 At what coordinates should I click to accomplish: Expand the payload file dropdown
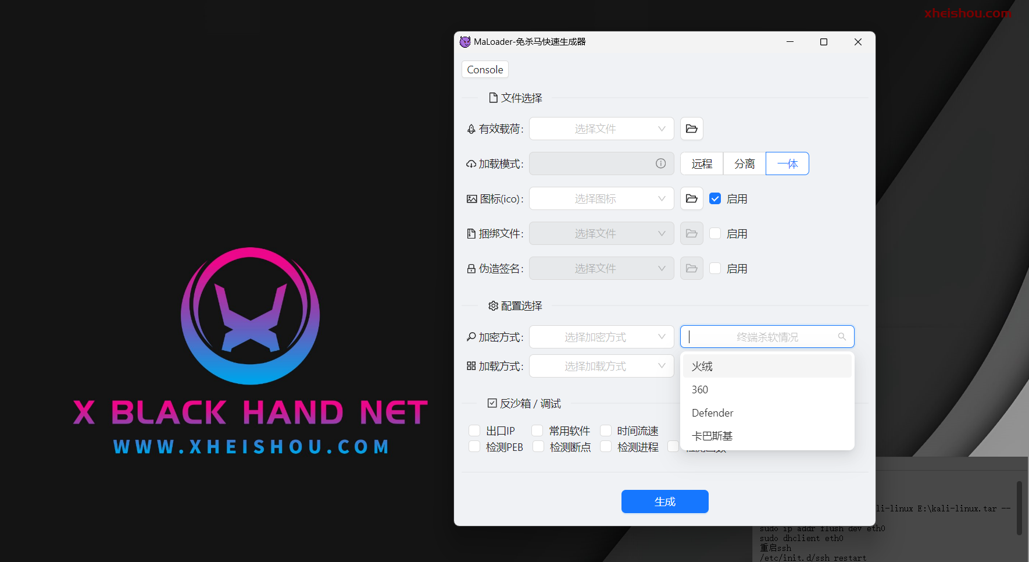point(601,129)
